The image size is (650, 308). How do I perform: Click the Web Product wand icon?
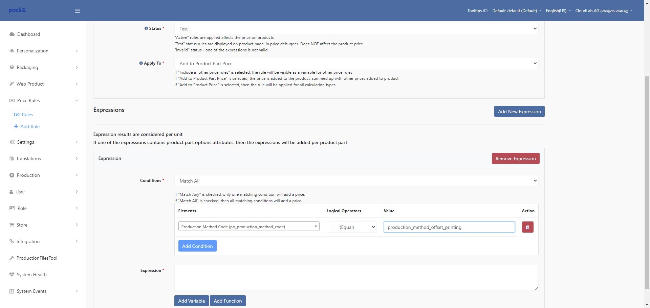click(x=12, y=84)
